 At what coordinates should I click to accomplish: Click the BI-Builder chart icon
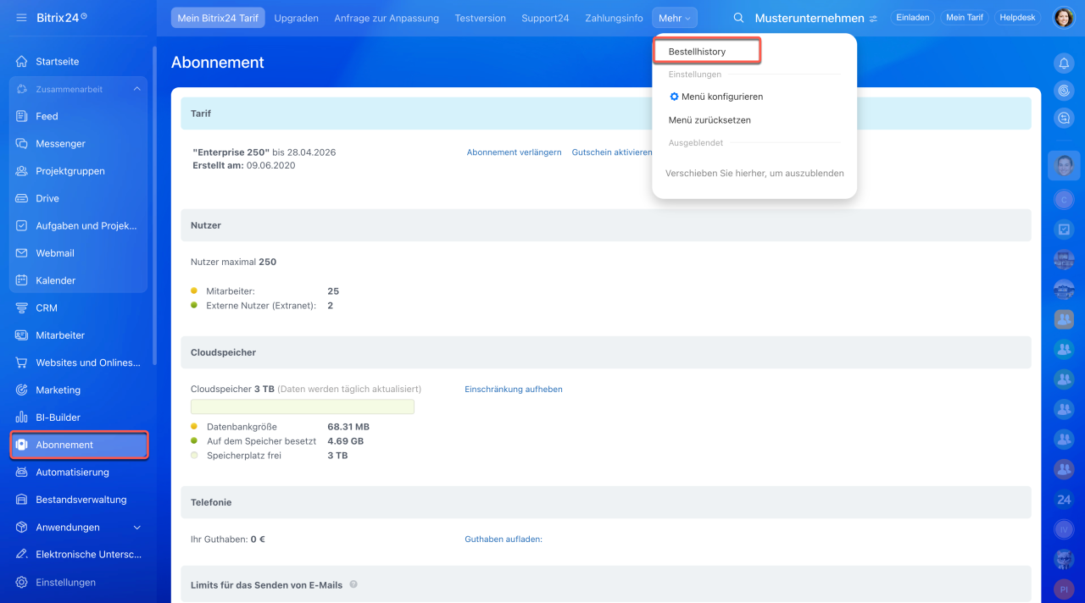coord(22,418)
